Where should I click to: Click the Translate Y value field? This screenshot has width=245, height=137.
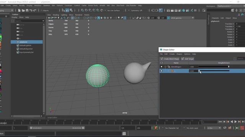pos(240,26)
